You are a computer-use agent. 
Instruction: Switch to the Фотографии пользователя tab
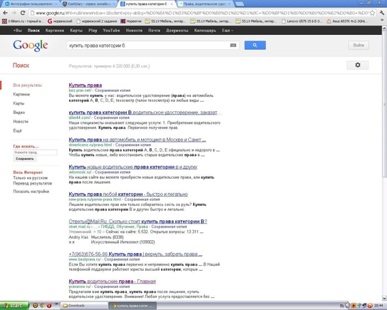pyautogui.click(x=31, y=4)
